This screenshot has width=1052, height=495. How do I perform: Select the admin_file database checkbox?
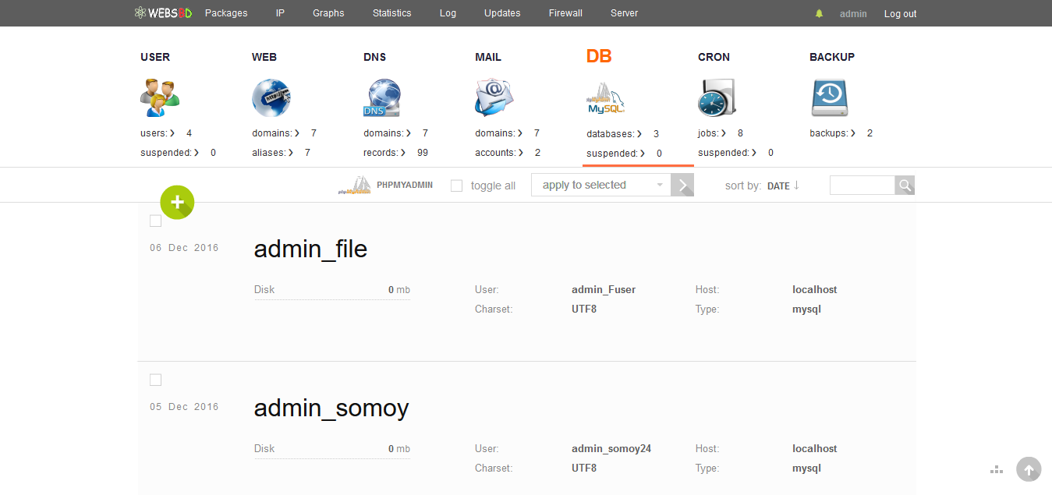coord(155,221)
